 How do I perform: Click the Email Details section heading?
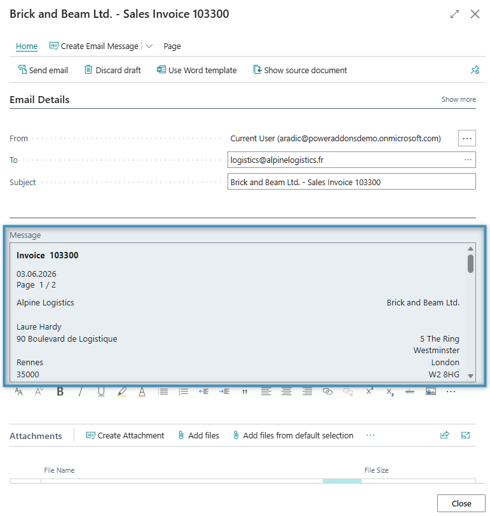39,99
